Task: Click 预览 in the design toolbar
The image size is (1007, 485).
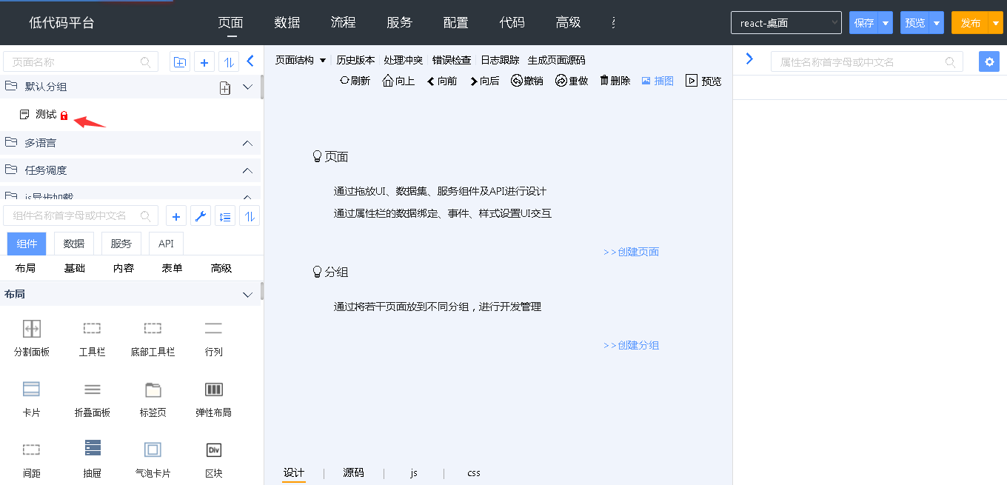Action: coord(703,81)
